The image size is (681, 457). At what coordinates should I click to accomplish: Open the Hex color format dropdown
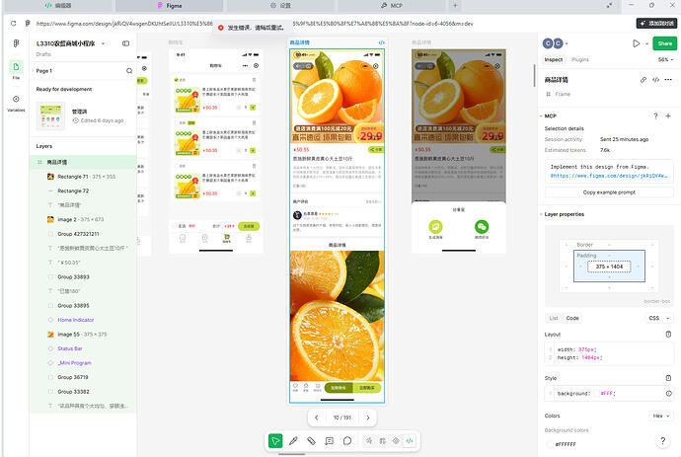(661, 416)
